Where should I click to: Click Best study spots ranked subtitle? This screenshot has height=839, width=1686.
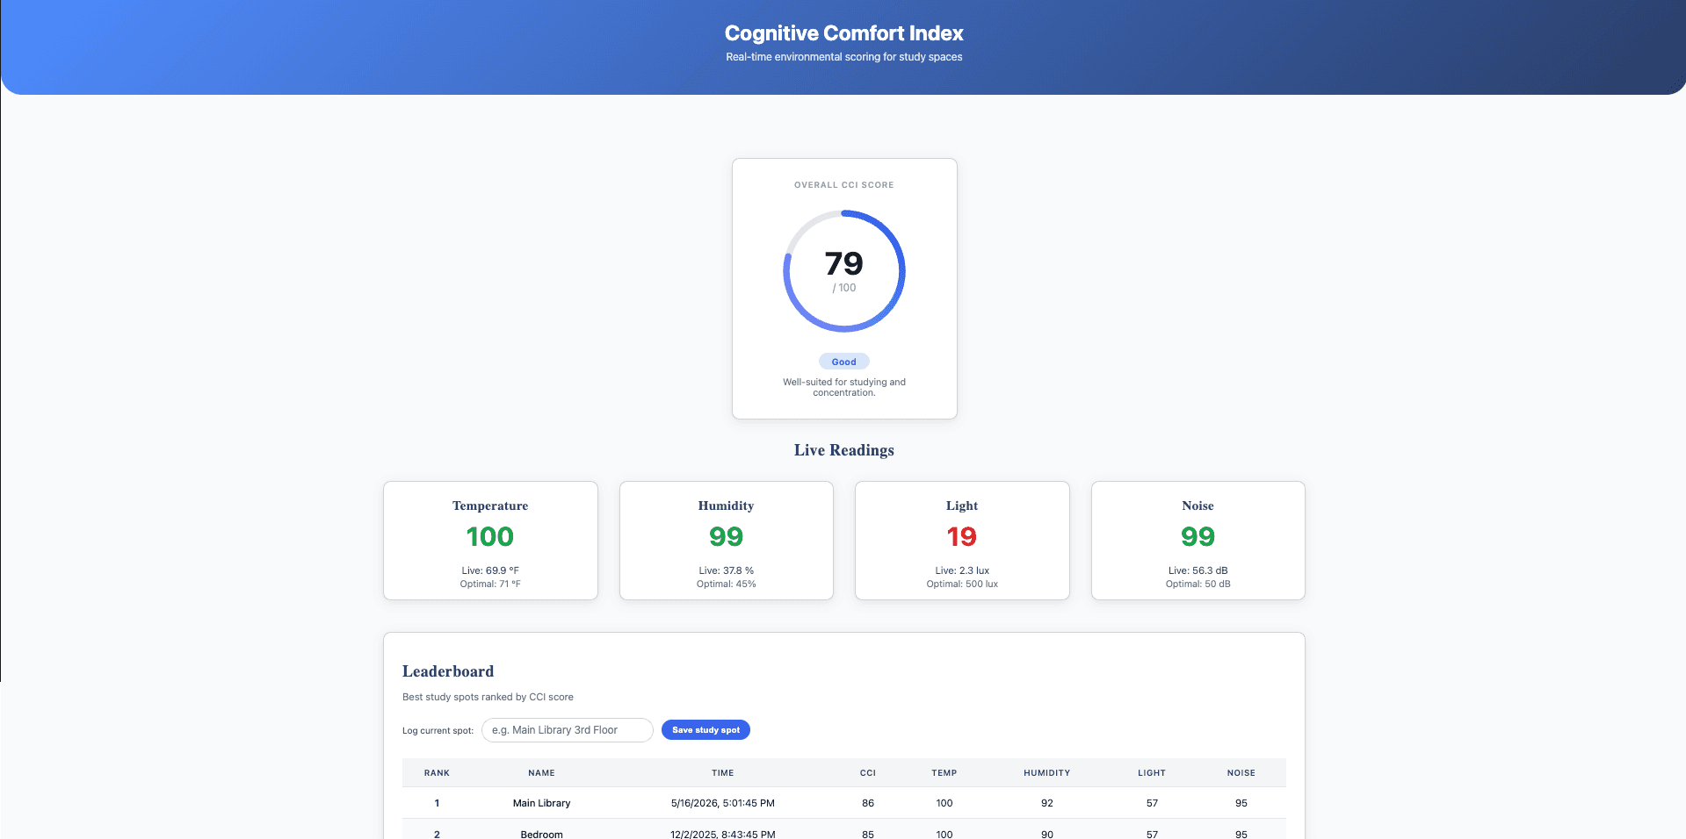click(x=488, y=697)
